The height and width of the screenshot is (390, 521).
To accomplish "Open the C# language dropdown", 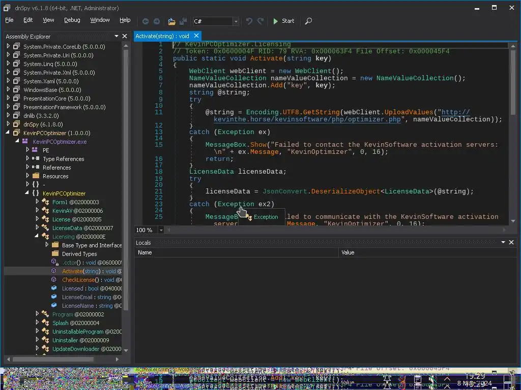I will point(236,21).
